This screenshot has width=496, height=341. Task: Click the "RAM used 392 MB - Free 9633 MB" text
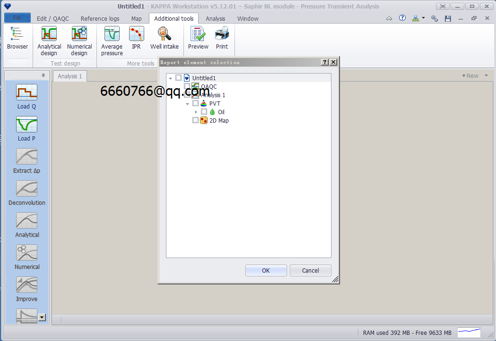pos(407,333)
